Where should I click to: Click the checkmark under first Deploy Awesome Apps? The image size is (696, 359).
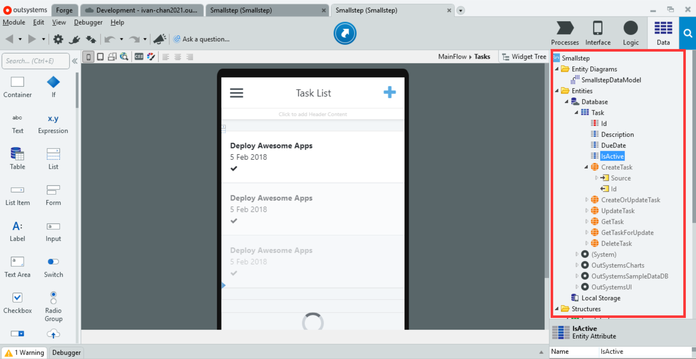pos(234,168)
